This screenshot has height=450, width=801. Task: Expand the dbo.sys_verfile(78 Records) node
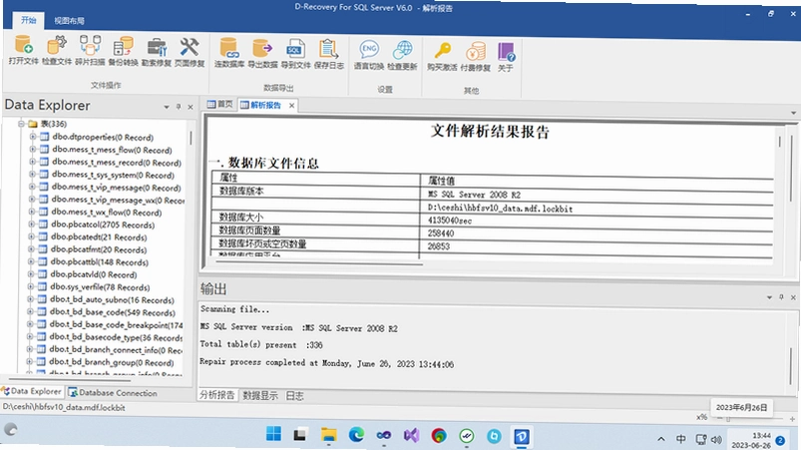coord(31,286)
